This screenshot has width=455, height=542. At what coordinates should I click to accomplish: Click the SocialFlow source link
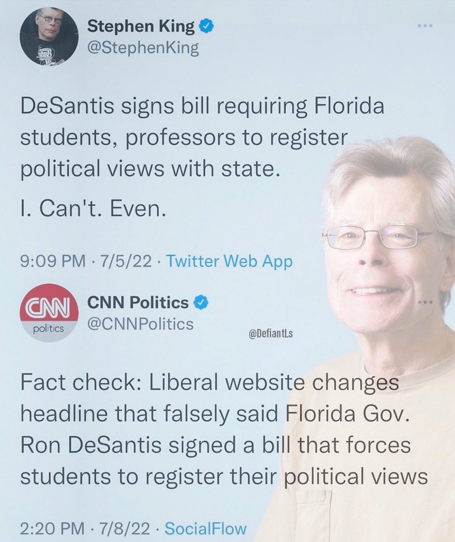(206, 529)
